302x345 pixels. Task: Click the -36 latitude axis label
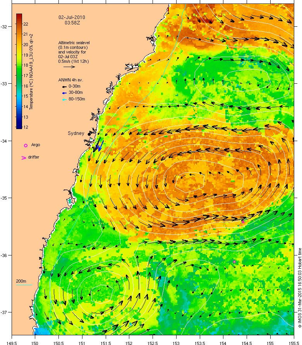(x=4, y=255)
